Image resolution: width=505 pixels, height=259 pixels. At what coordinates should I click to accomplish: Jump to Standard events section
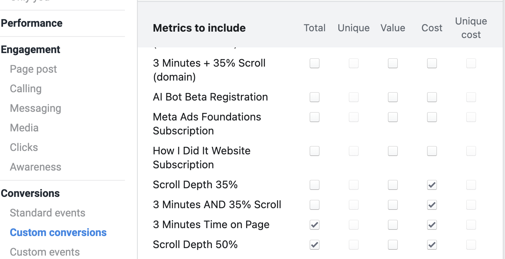[x=47, y=213]
